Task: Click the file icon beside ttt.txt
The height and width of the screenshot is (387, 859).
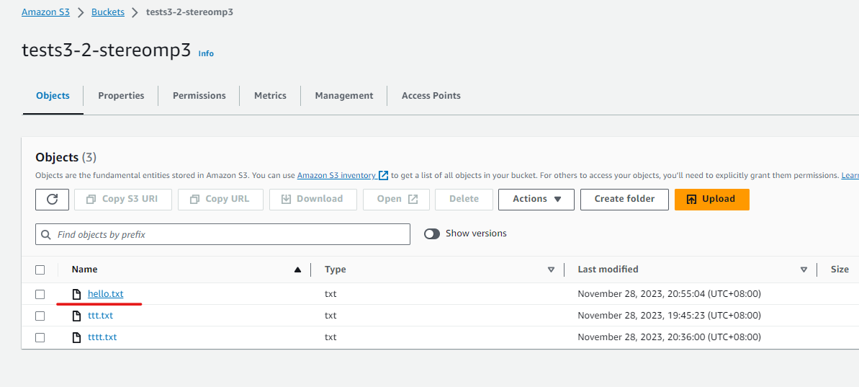Action: point(77,316)
